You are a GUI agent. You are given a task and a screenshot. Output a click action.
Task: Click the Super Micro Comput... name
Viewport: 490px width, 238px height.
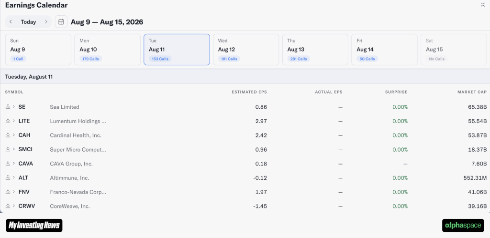click(x=78, y=150)
